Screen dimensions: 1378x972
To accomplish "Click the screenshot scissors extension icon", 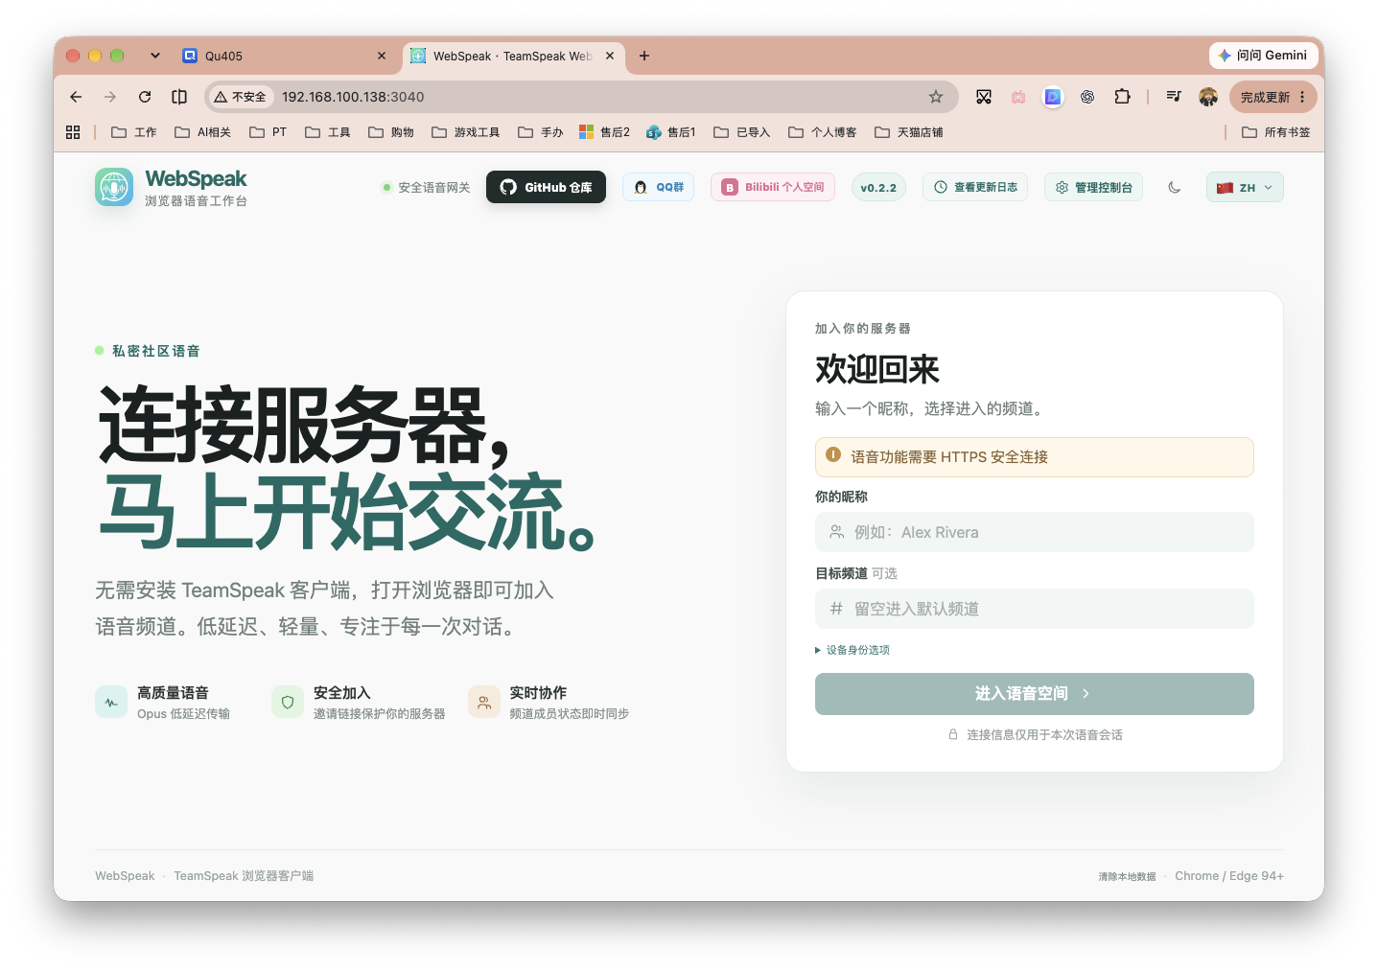I will (984, 97).
